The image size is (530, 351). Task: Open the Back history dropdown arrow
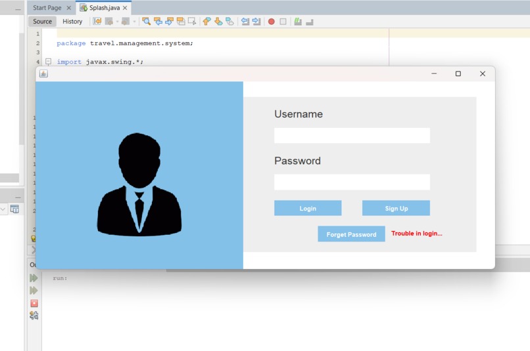coord(117,22)
